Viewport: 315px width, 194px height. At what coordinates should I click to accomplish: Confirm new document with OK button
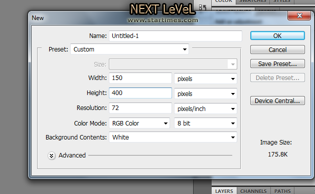(277, 35)
